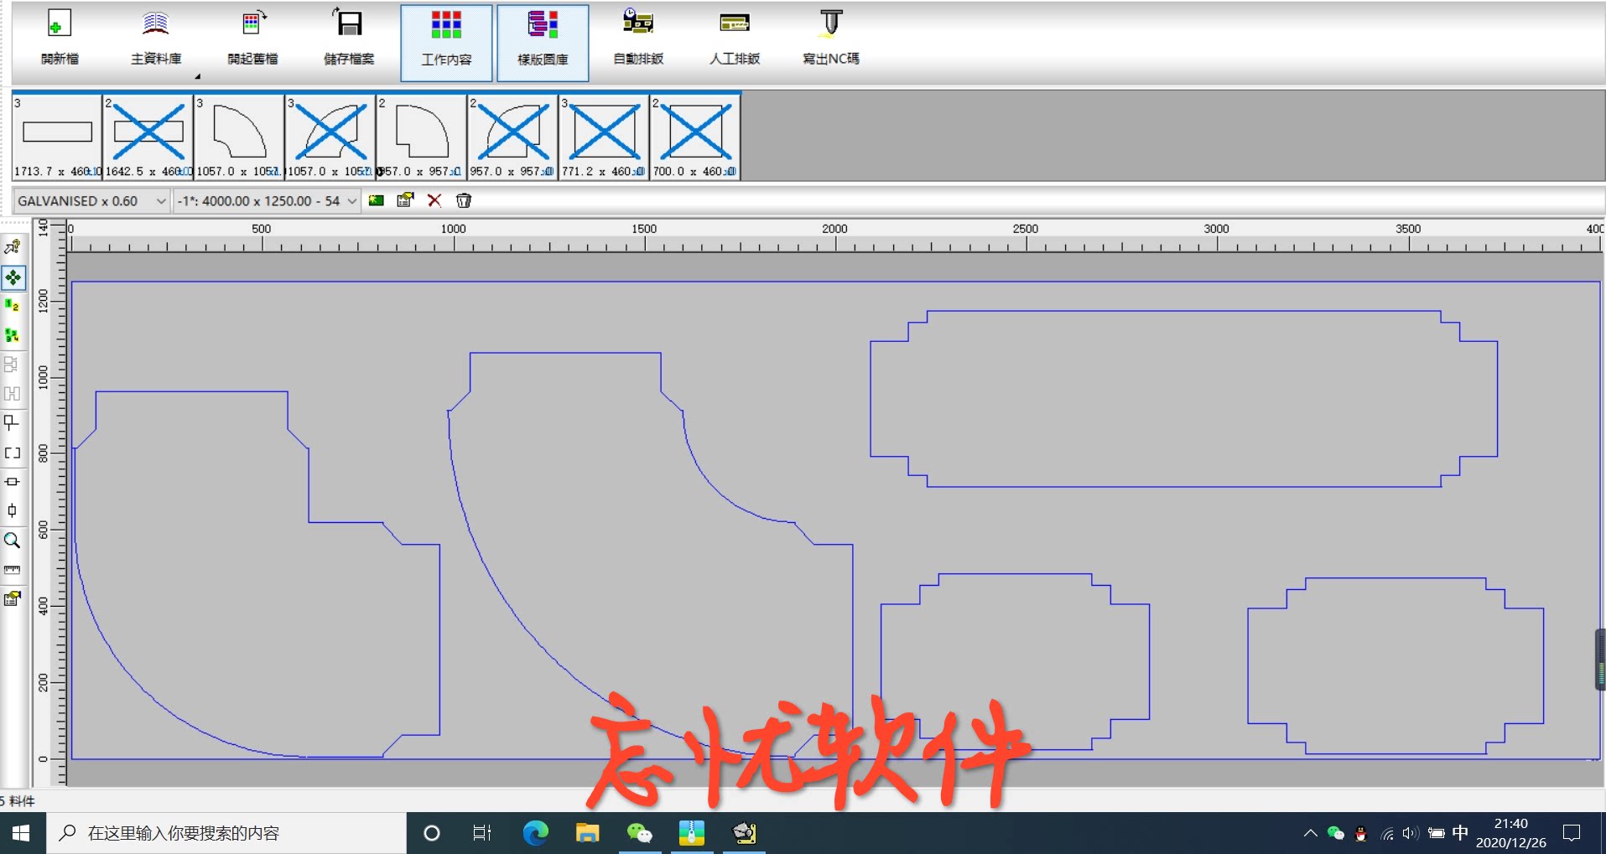Viewport: 1606px width, 854px height.
Task: Click the long rectangular notched part on sheet
Action: (1184, 399)
